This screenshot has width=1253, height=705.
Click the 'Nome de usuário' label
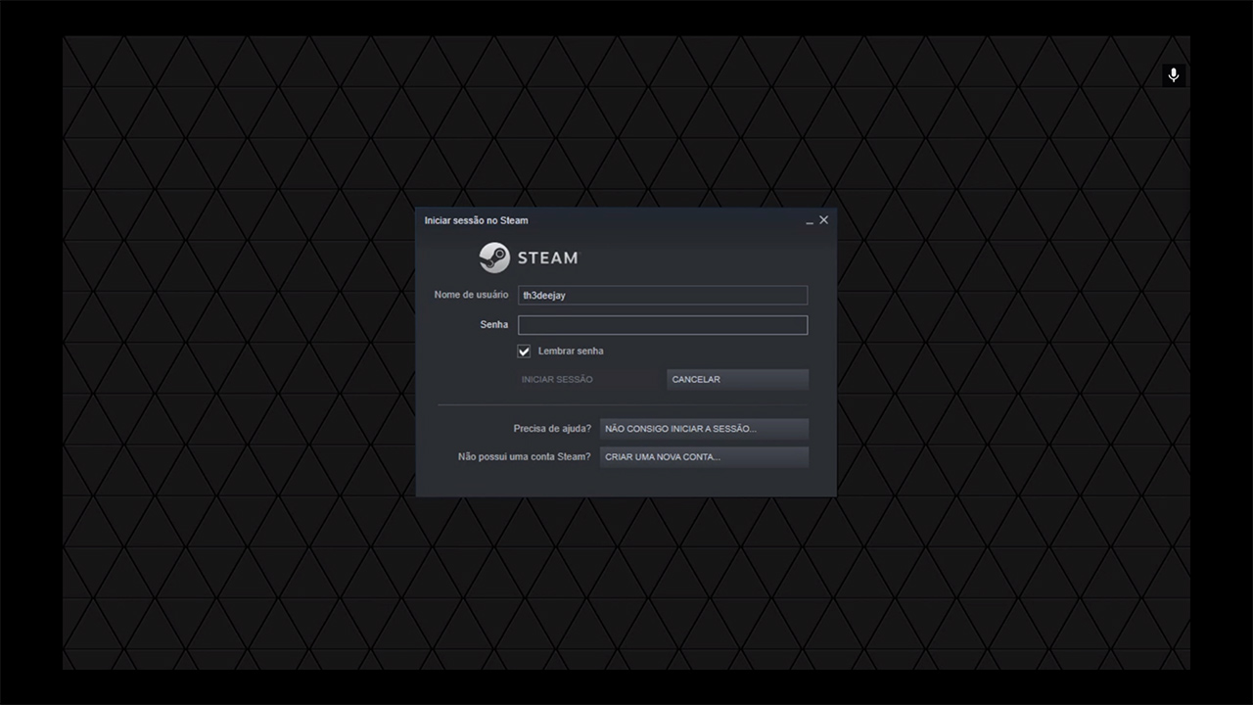[x=471, y=295]
